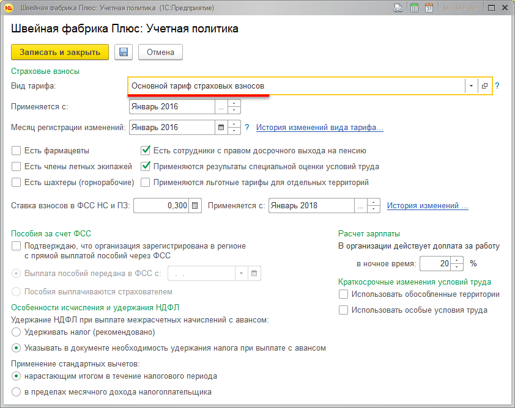Click the M- memory button in title bar
The width and height of the screenshot is (515, 408).
pos(474,8)
